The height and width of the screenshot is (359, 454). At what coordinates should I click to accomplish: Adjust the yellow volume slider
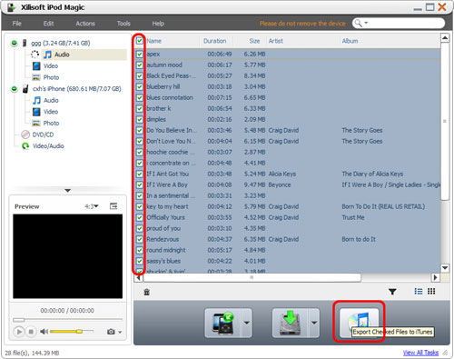pyautogui.click(x=72, y=332)
